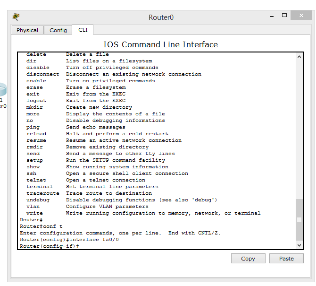
Task: Click the 'traceroute' command line
Action: coord(89,193)
